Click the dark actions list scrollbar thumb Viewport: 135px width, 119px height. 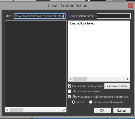pos(17,109)
